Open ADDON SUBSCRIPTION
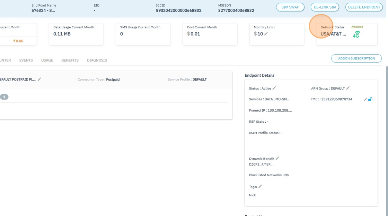388x216 pixels. click(356, 58)
